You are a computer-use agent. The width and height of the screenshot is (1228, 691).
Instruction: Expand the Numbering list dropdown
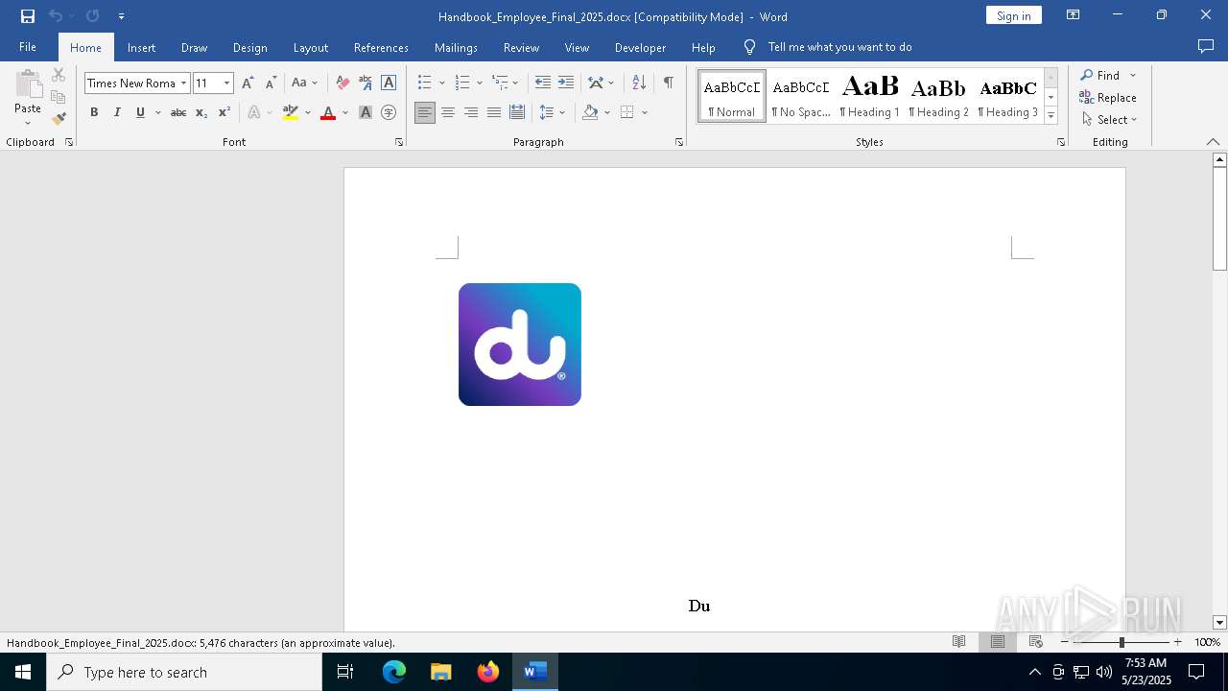480,83
